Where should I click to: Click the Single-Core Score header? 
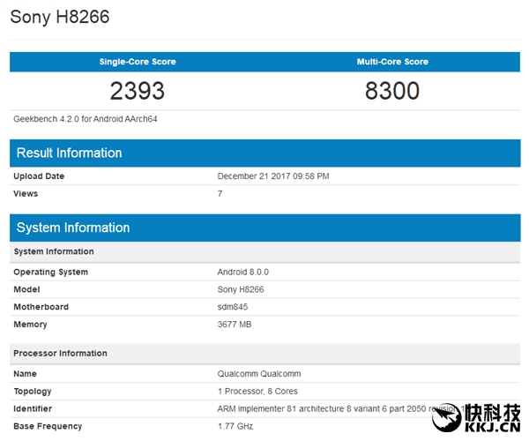[x=138, y=62]
